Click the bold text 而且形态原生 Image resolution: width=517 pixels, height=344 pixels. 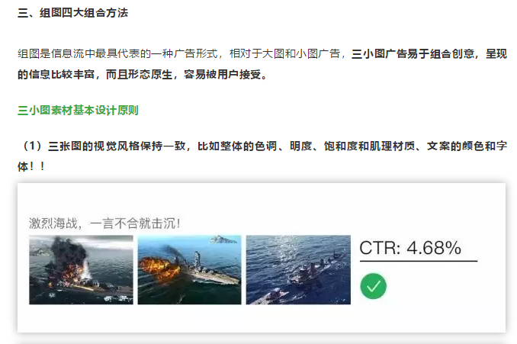point(139,75)
